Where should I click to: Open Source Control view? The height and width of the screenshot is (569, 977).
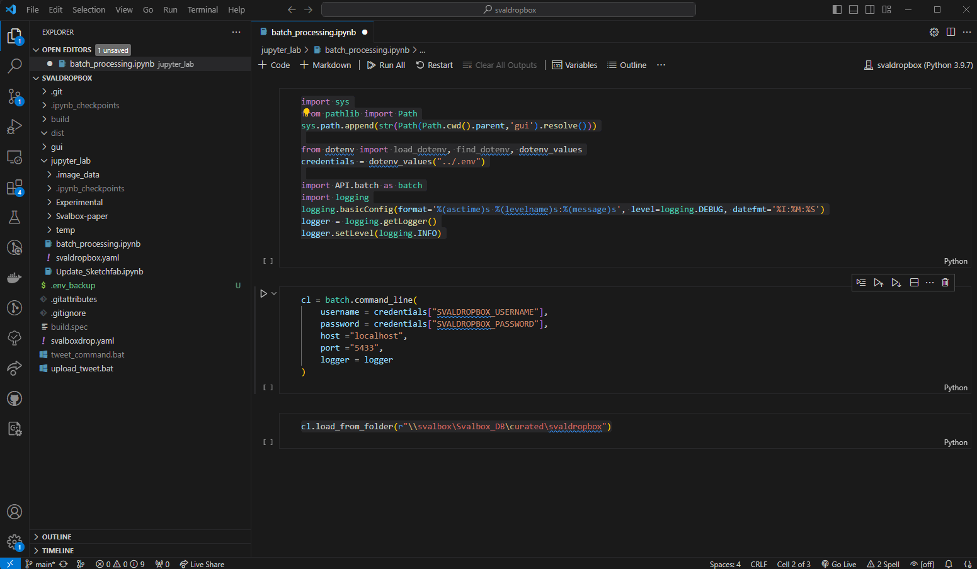(14, 96)
